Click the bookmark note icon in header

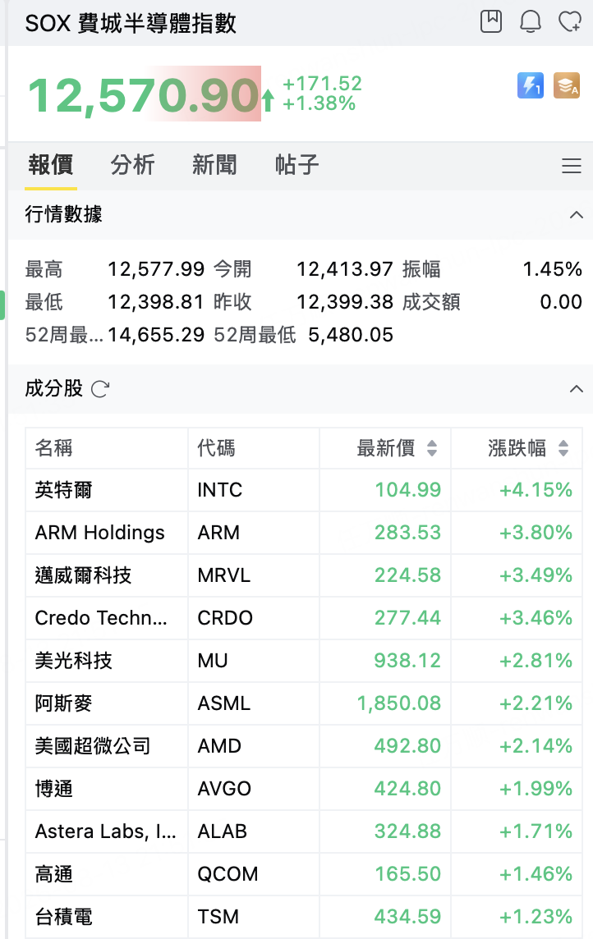point(491,21)
